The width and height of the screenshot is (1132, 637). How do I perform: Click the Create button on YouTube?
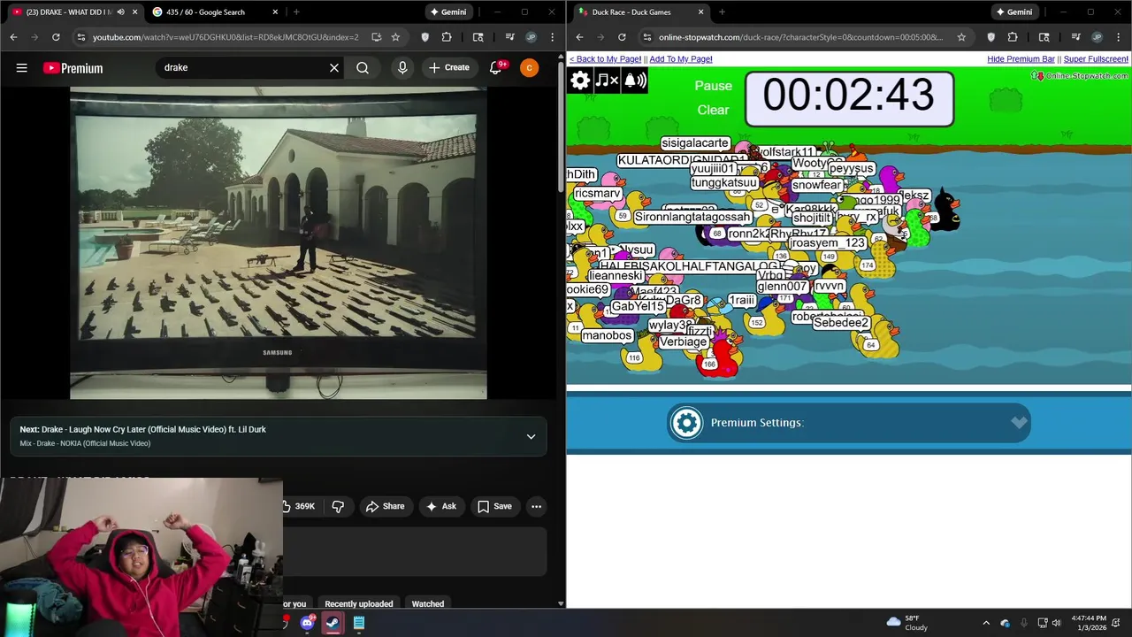click(449, 68)
